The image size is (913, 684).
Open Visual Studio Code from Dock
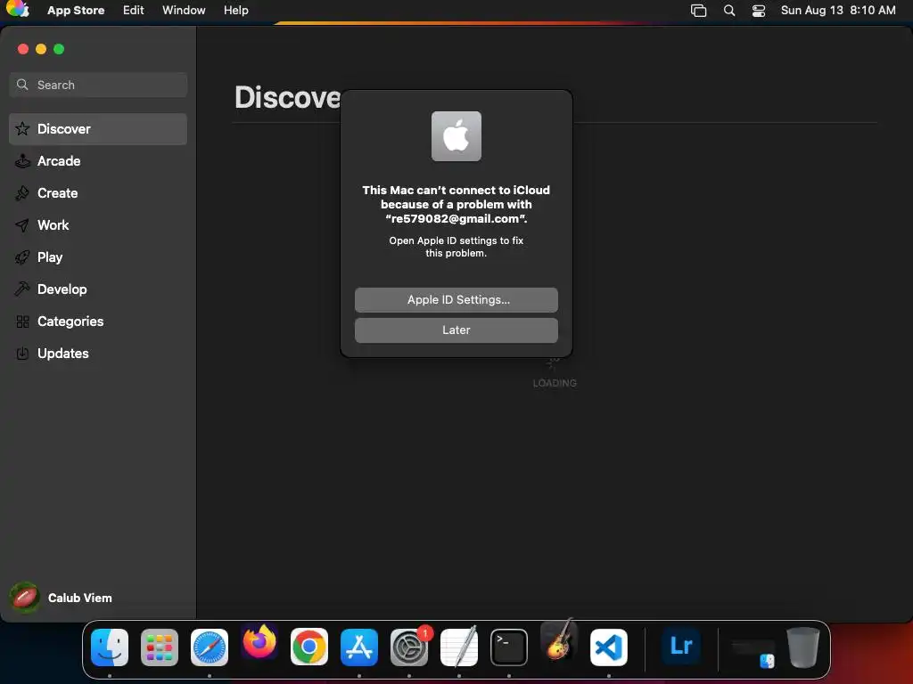609,647
